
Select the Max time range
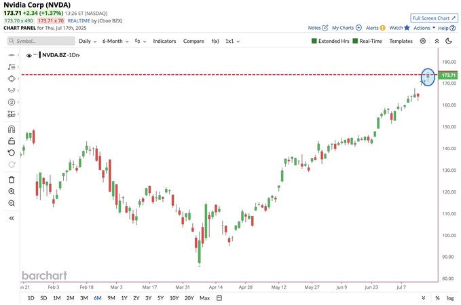tap(204, 298)
